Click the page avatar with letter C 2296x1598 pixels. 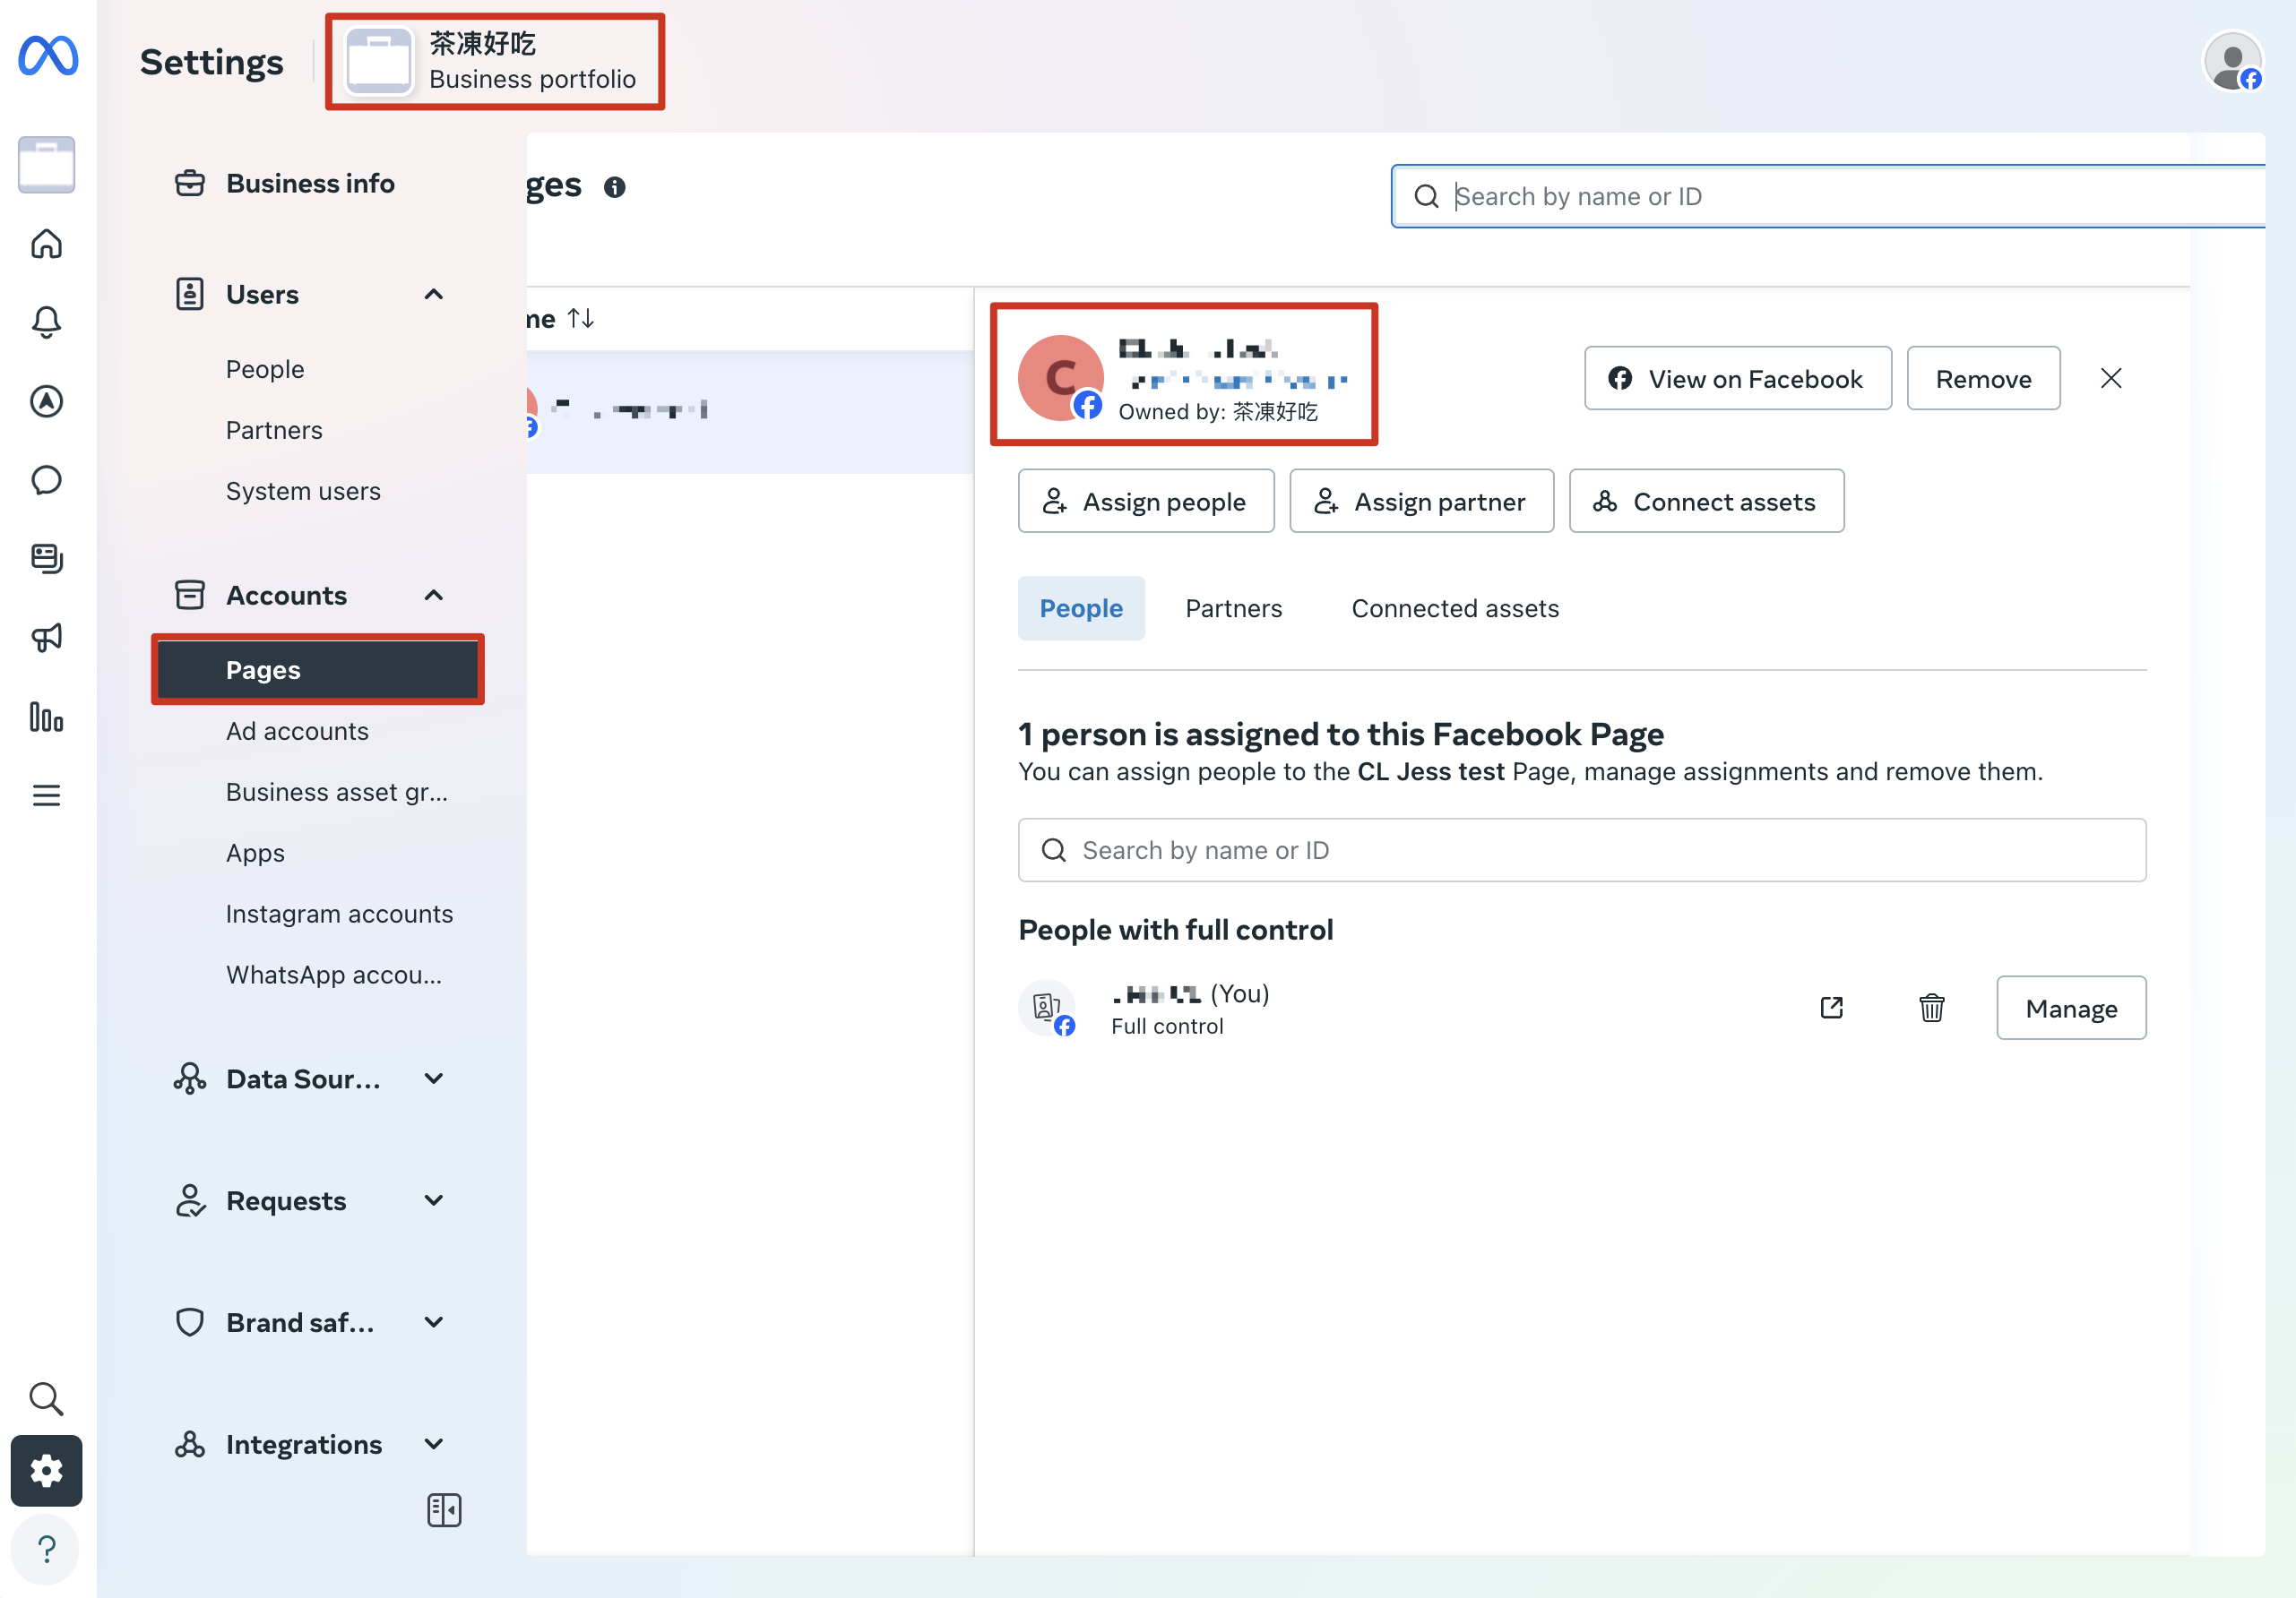[1061, 378]
